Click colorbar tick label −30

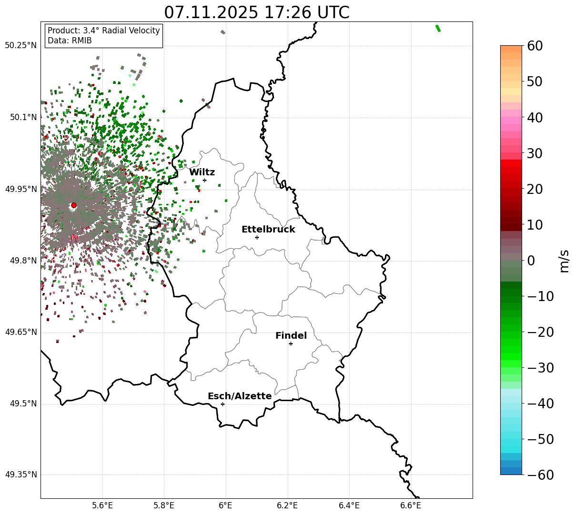(540, 368)
